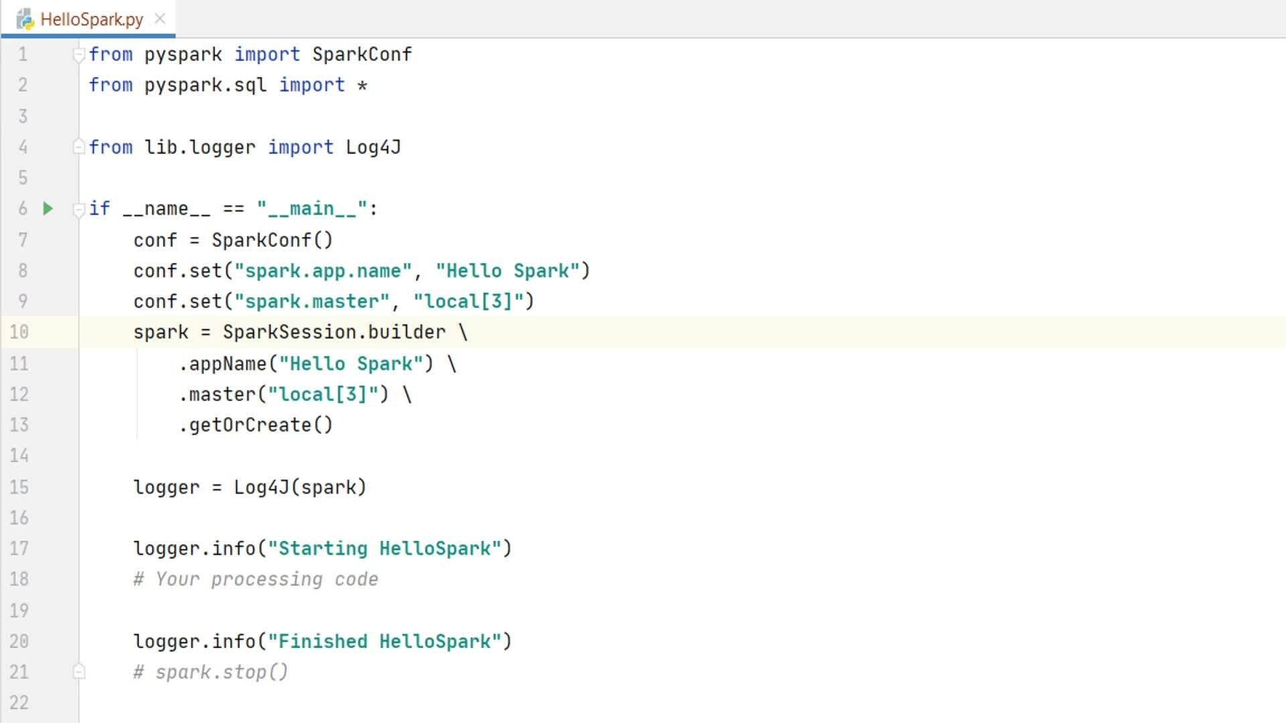
Task: Click on Log4J in the import on line 4
Action: coord(372,147)
